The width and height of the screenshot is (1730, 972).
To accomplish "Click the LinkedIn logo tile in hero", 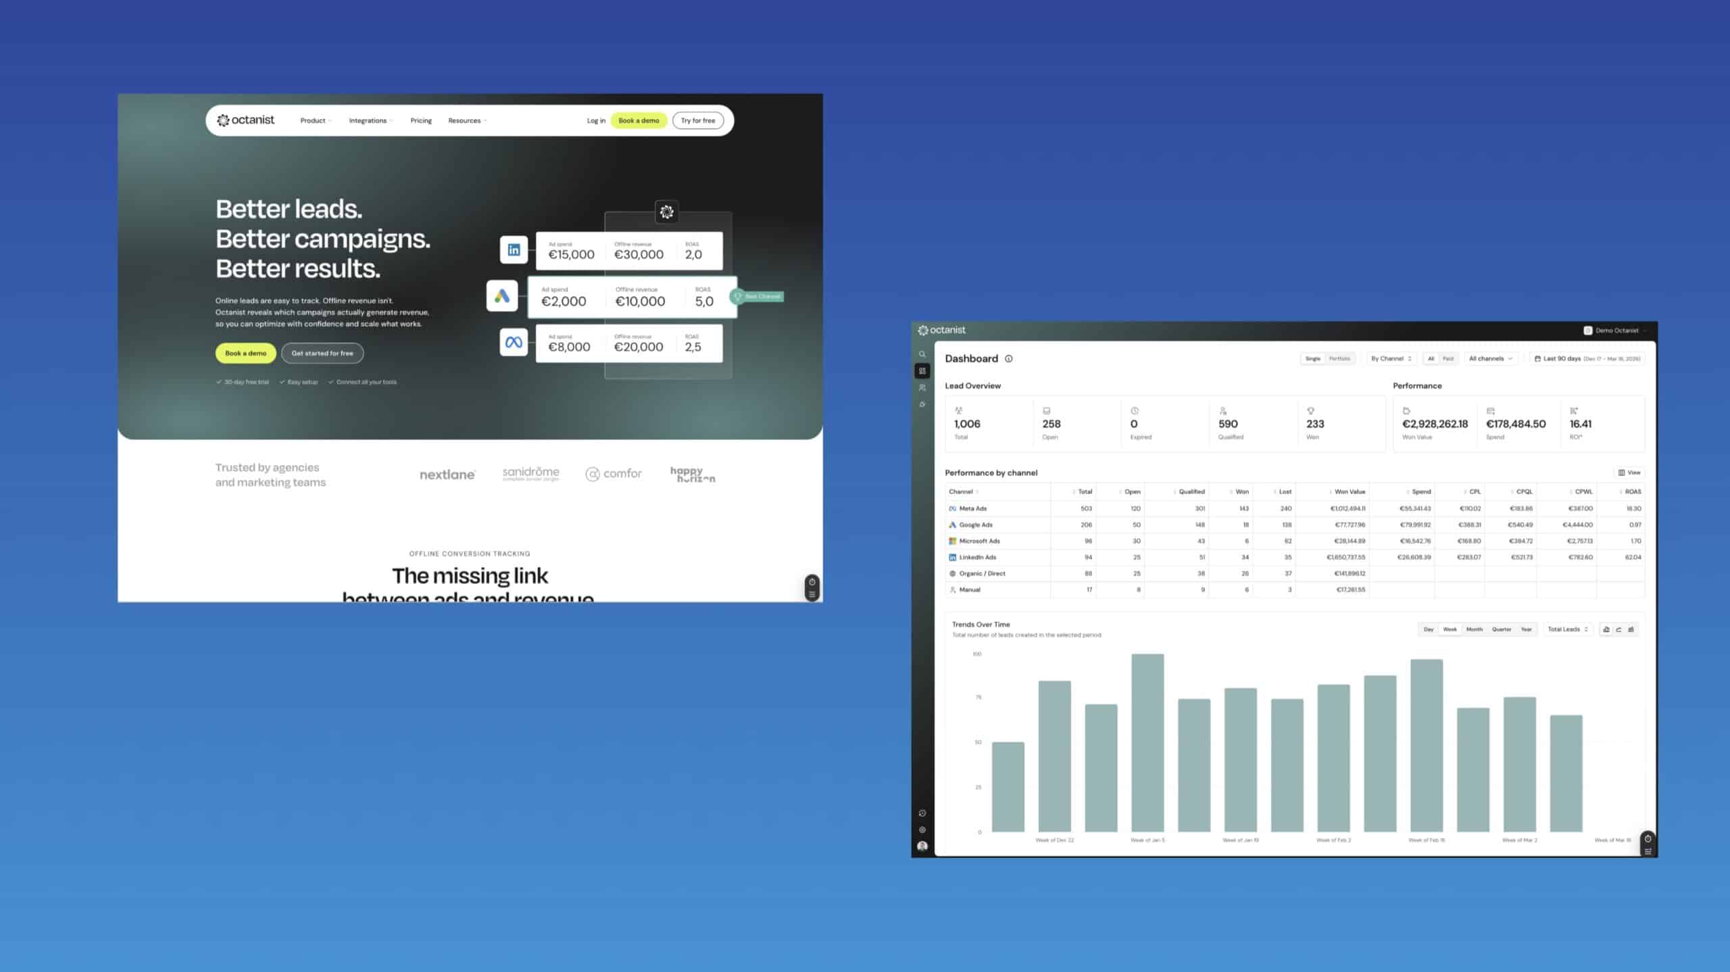I will click(514, 250).
